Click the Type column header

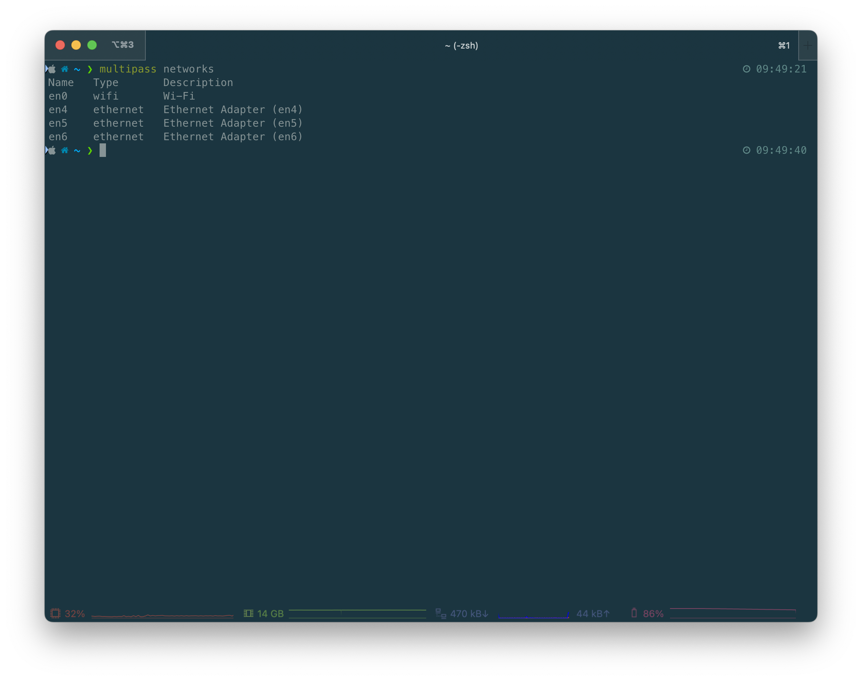(x=106, y=83)
